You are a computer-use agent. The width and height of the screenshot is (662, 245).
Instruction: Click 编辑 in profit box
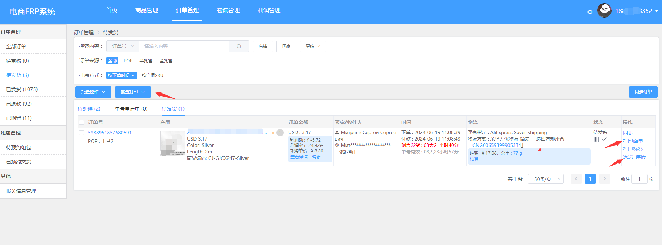coord(316,157)
